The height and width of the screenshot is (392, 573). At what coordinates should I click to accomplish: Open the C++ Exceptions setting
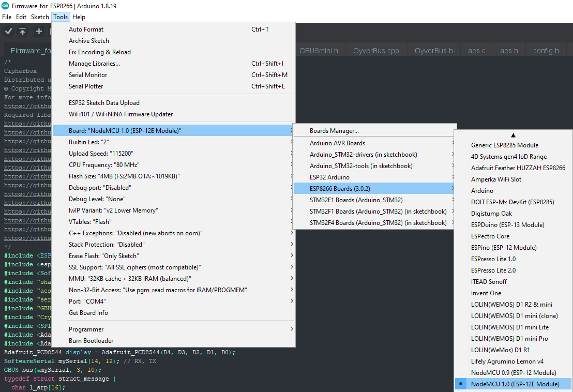coord(174,233)
